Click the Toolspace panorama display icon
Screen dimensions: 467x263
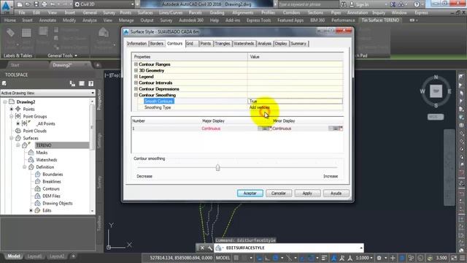pyautogui.click(x=82, y=83)
